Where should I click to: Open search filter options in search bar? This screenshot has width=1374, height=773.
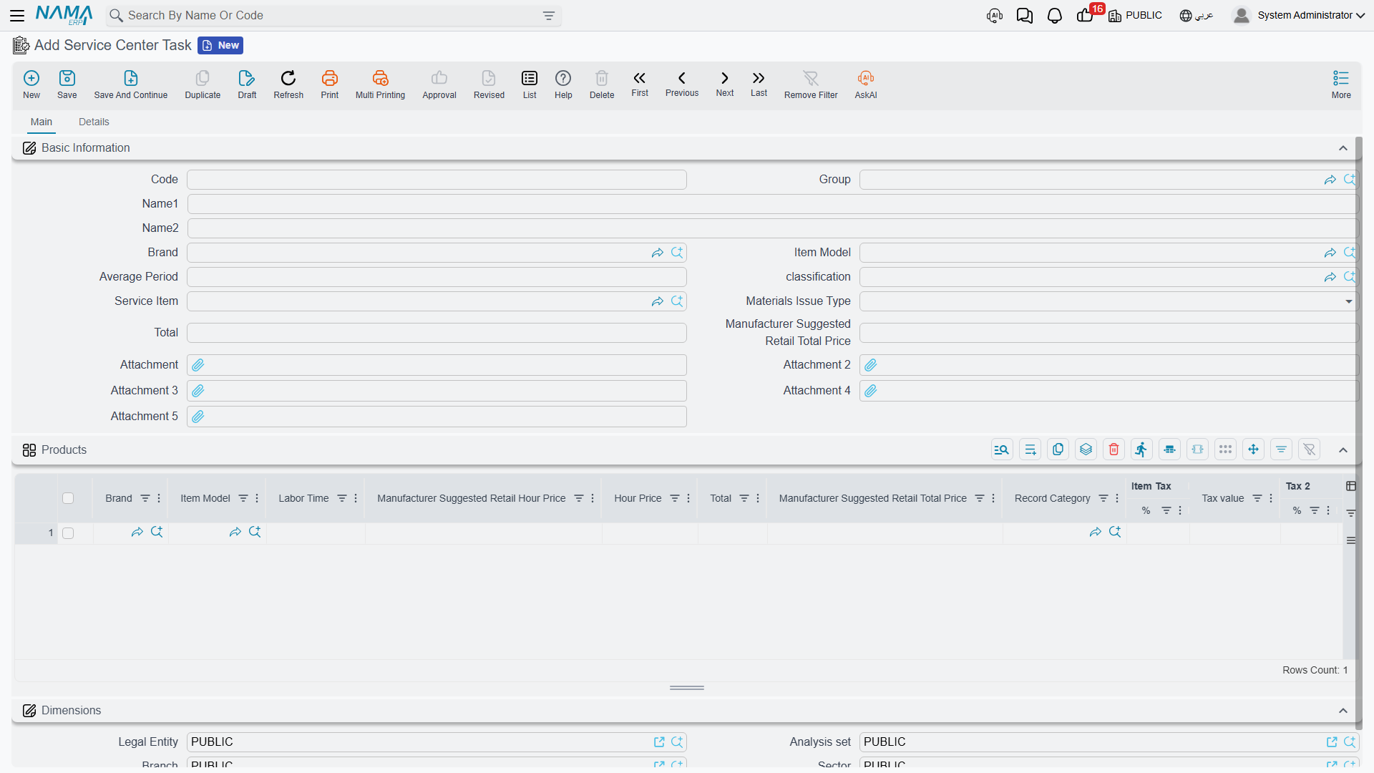[x=549, y=16]
